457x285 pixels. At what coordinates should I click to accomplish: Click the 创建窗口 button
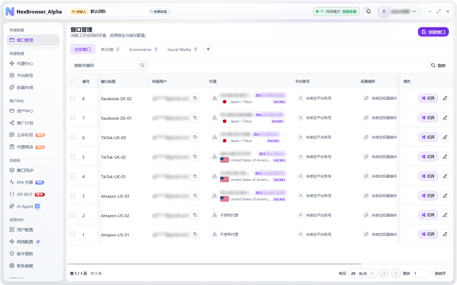(x=433, y=32)
